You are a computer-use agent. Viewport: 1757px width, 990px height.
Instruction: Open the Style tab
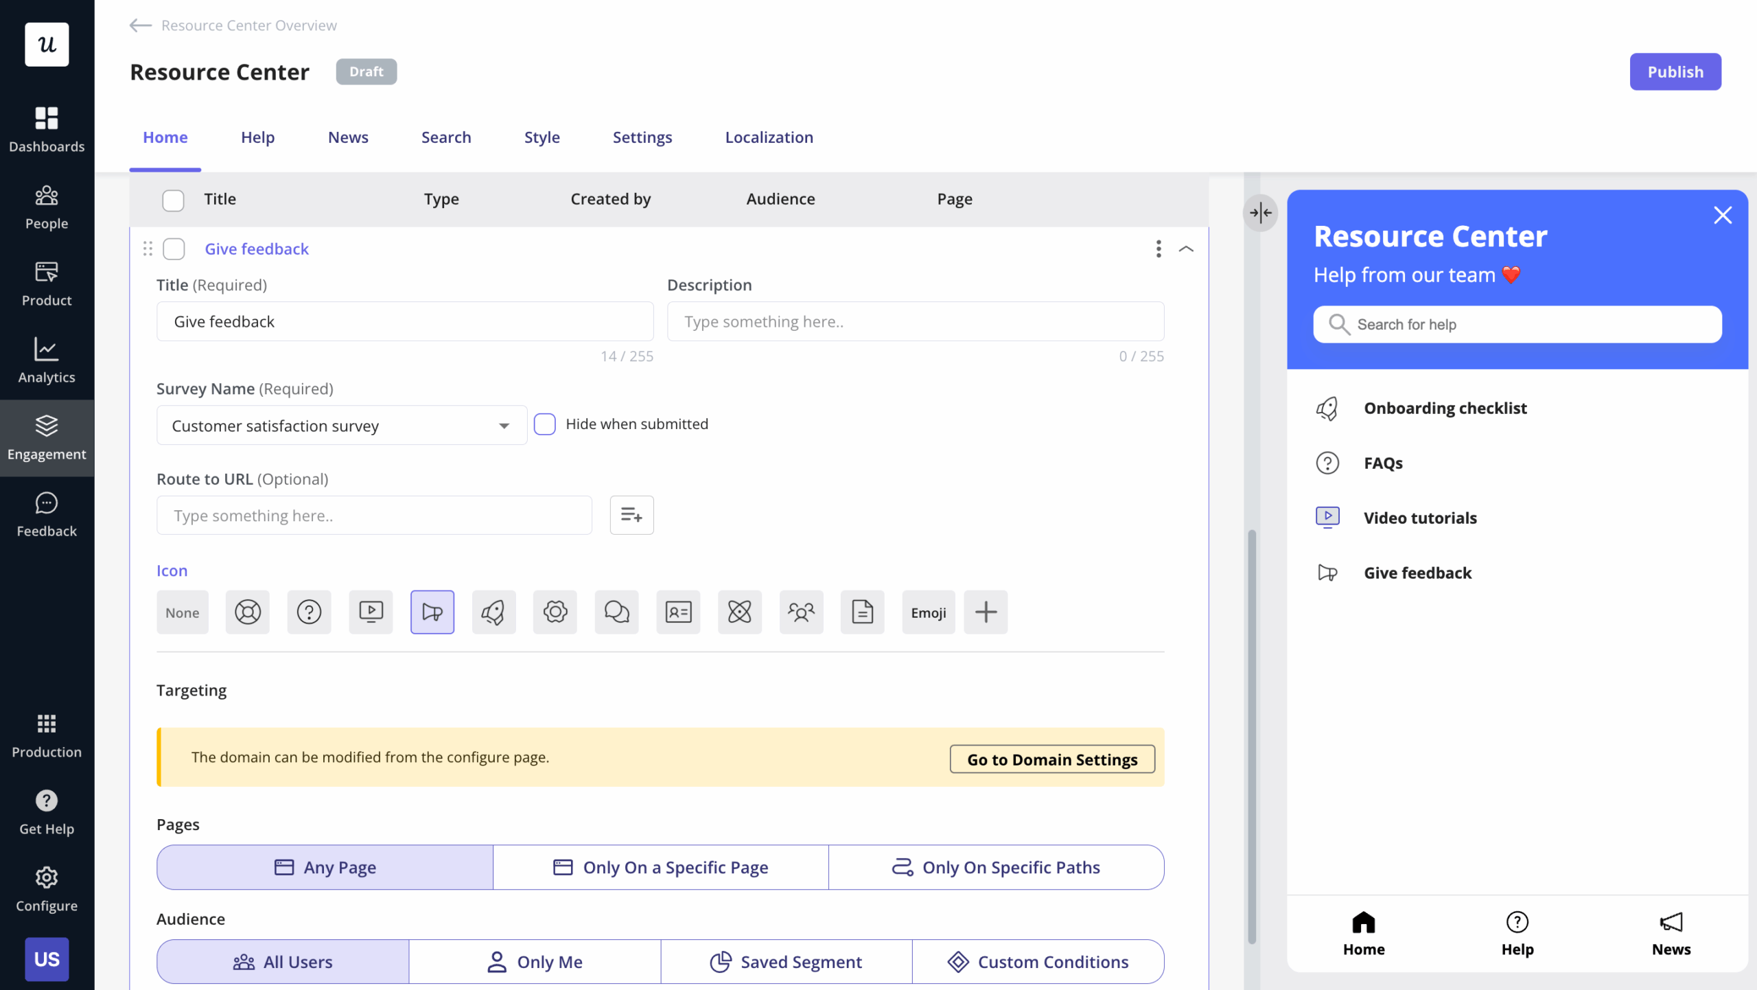[542, 137]
